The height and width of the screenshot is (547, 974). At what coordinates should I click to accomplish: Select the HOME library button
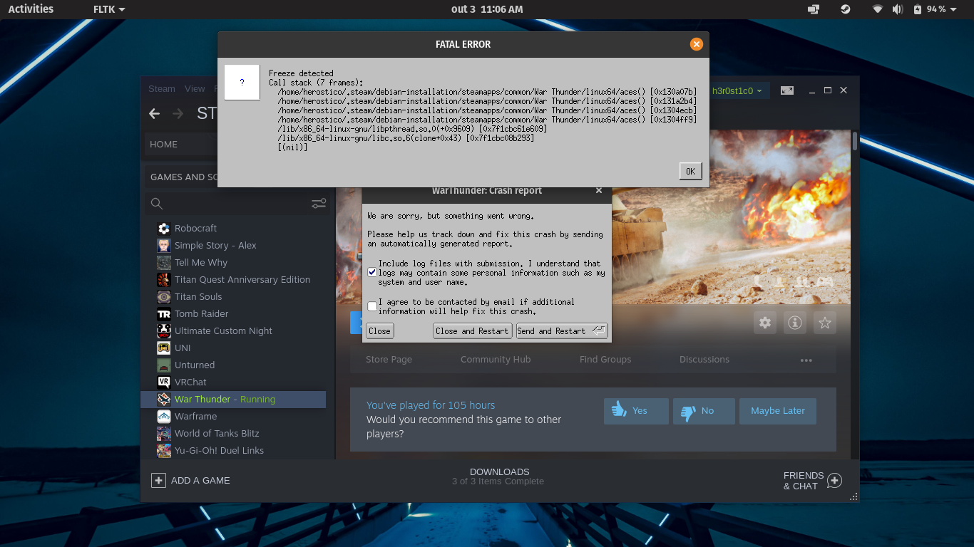(x=181, y=144)
